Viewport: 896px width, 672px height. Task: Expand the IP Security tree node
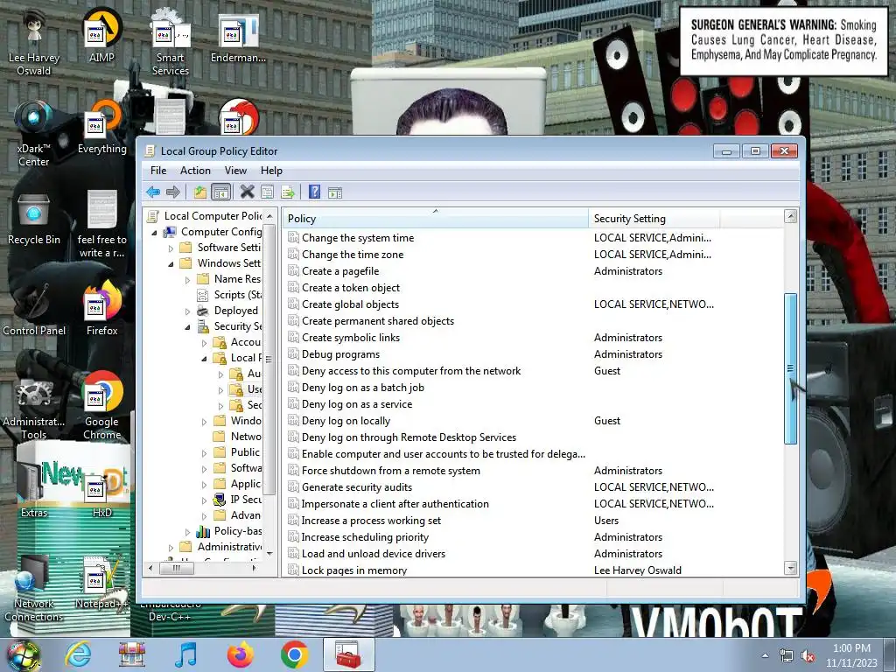pos(204,500)
